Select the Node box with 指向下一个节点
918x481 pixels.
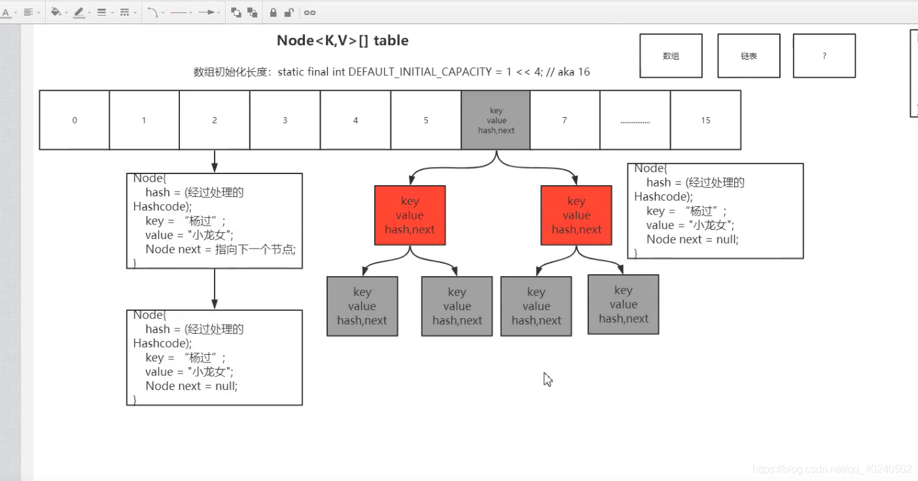pyautogui.click(x=215, y=221)
